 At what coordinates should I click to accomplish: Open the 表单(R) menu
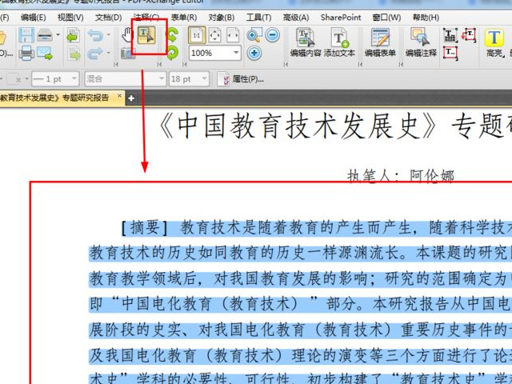(184, 18)
